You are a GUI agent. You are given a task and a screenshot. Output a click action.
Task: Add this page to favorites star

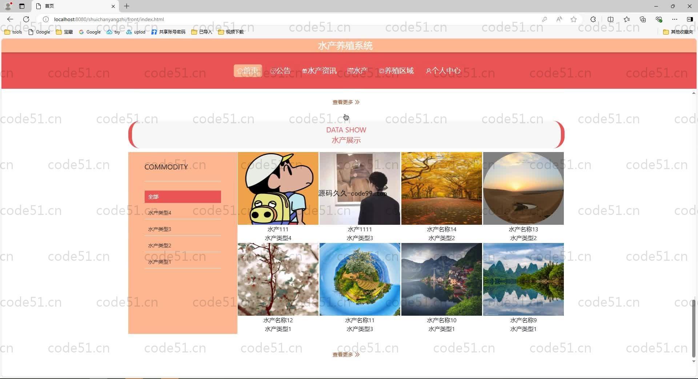(x=574, y=19)
